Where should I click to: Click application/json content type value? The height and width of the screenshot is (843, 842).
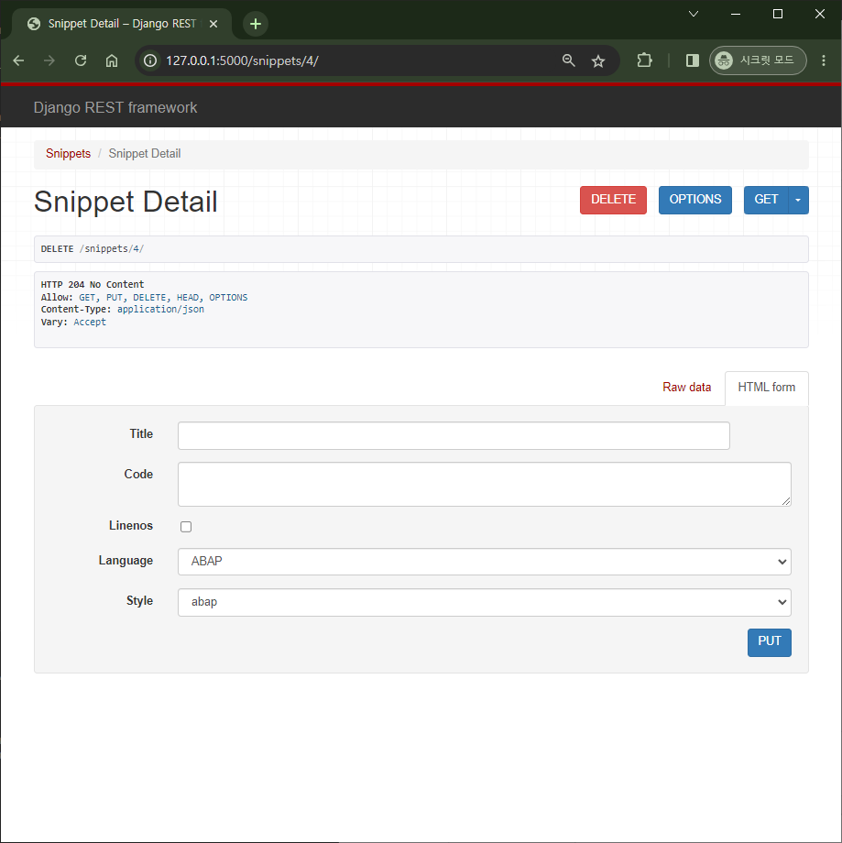(160, 309)
